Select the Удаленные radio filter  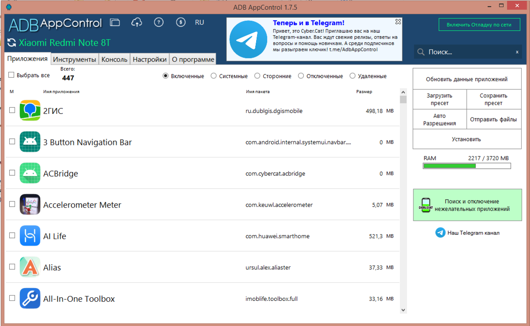coord(352,76)
